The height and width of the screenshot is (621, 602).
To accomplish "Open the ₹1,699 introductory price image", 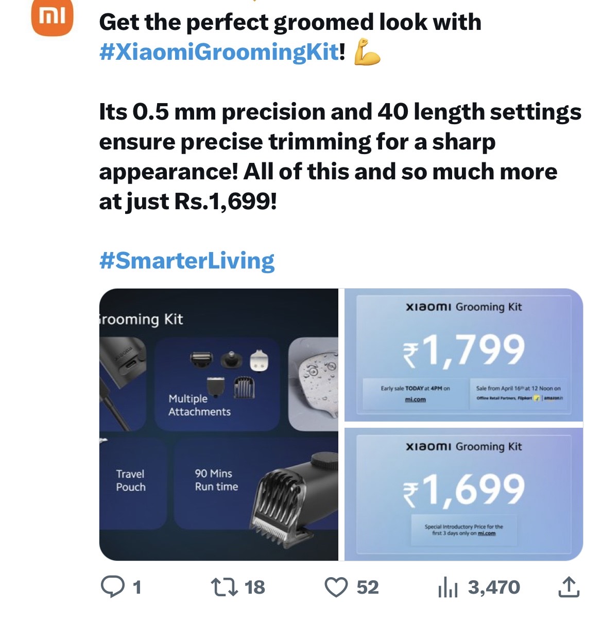I will pyautogui.click(x=463, y=494).
